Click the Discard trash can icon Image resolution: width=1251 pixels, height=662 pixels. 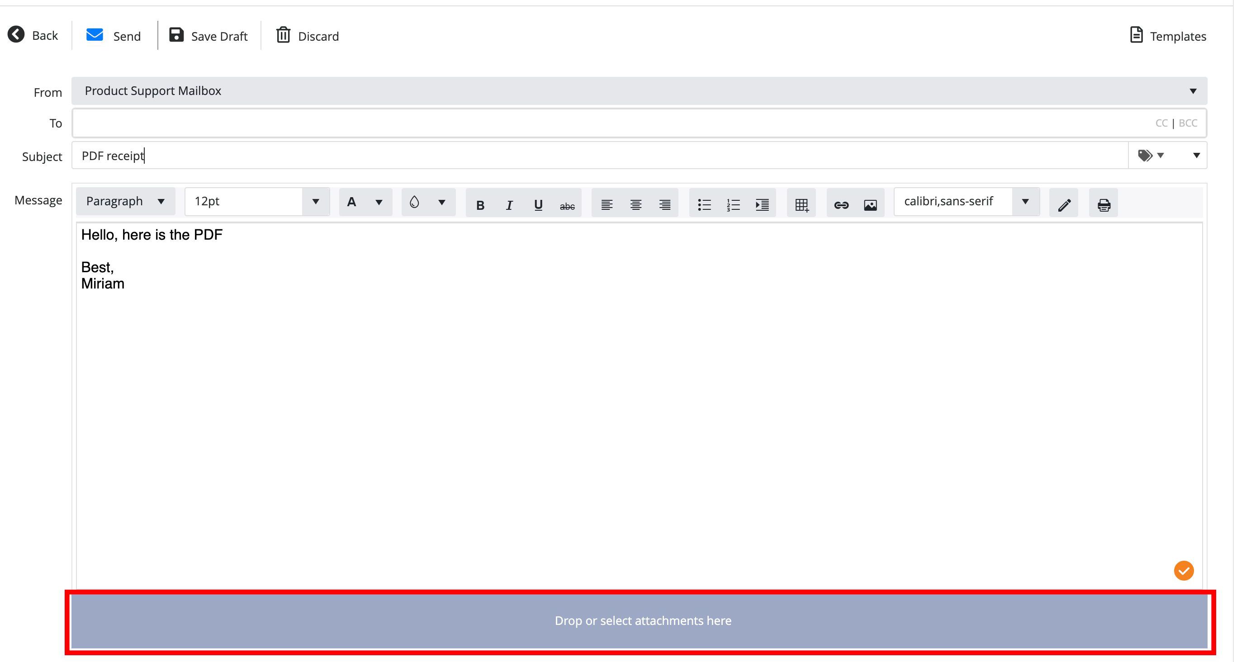pyautogui.click(x=283, y=35)
